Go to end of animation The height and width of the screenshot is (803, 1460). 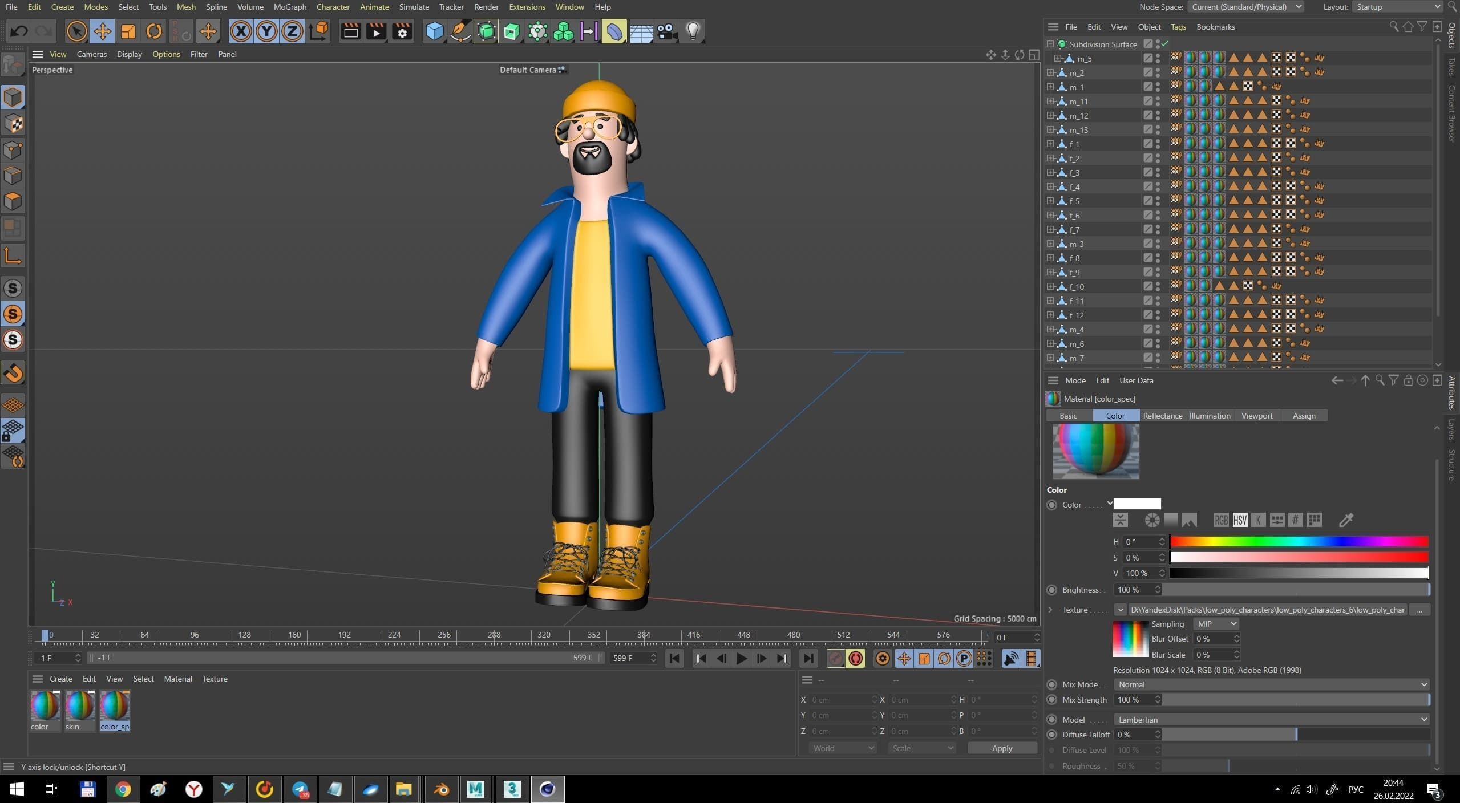coord(808,659)
